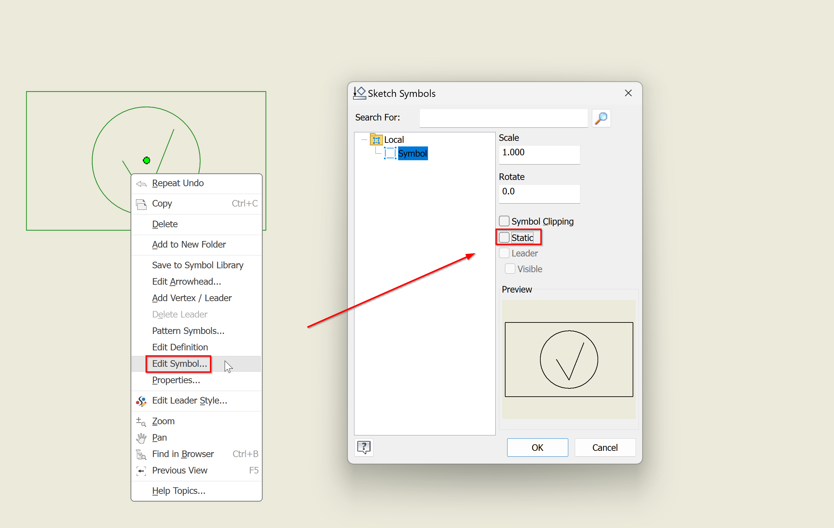Click the Rotate value field
834x528 pixels.
point(539,193)
